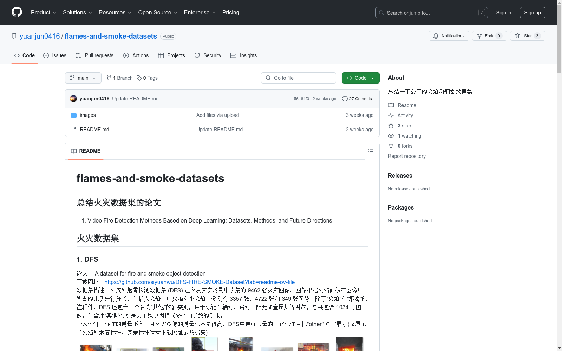The width and height of the screenshot is (562, 351).
Task: View the 1 watching link
Action: [x=405, y=136]
